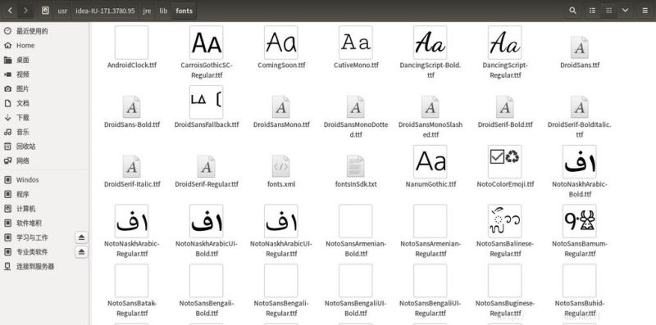This screenshot has width=656, height=325.
Task: Open 回收站 in the sidebar
Action: tap(26, 147)
